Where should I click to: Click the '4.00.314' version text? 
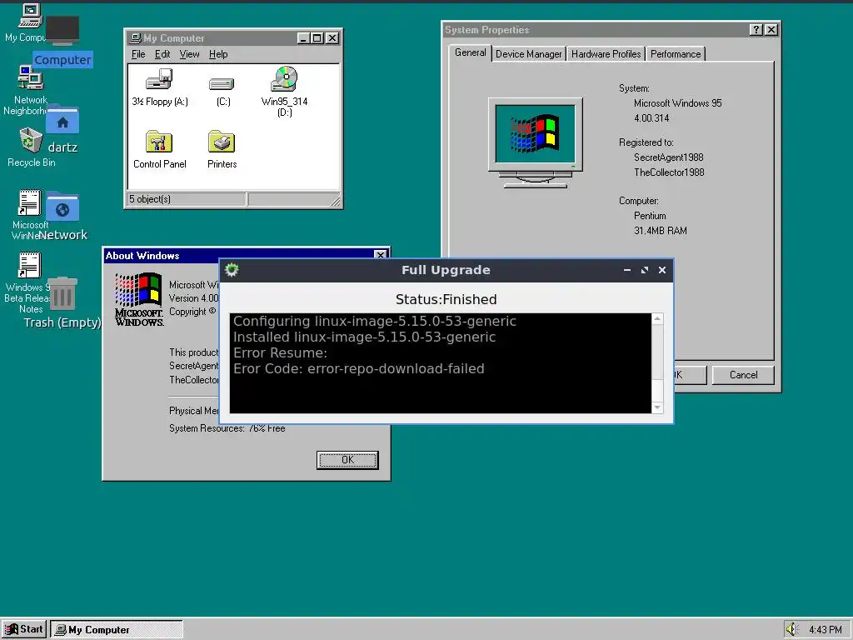(651, 118)
